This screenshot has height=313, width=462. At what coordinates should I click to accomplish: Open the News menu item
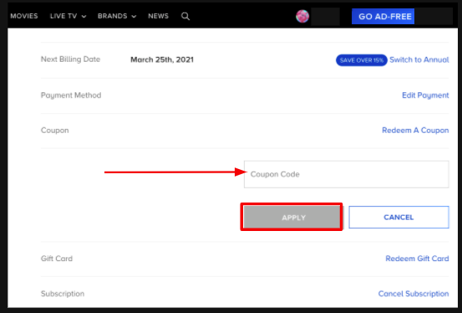158,16
